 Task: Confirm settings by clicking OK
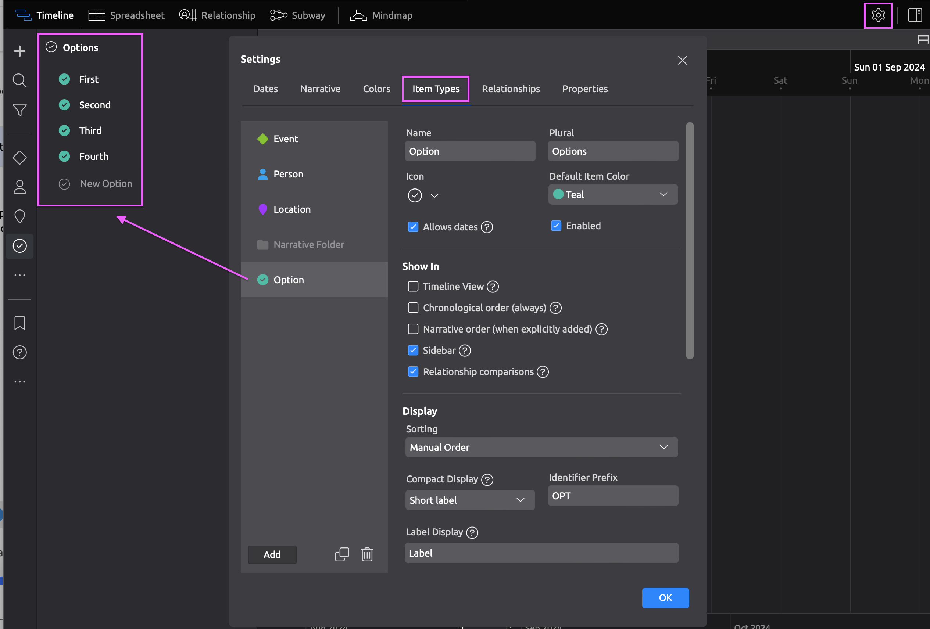(665, 598)
